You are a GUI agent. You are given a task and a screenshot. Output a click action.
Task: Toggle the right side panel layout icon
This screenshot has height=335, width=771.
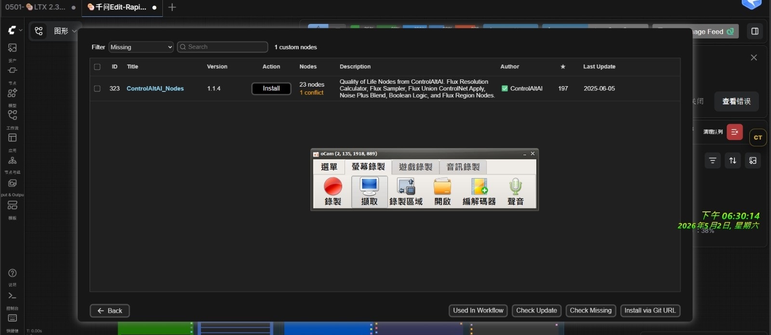(x=755, y=31)
